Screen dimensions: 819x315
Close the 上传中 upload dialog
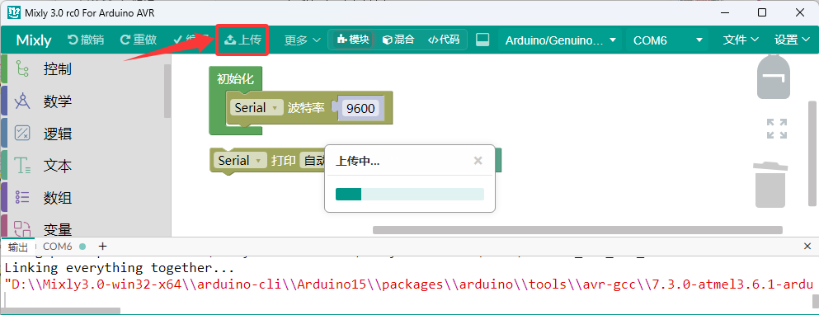tap(478, 161)
